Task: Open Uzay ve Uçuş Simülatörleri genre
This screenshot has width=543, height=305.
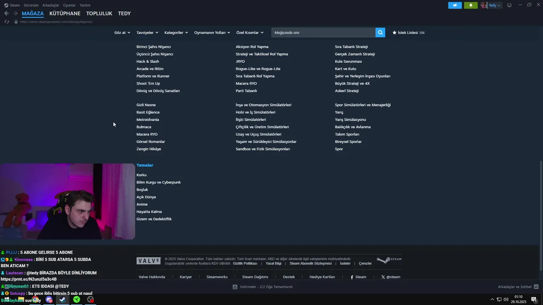Action: (258, 134)
